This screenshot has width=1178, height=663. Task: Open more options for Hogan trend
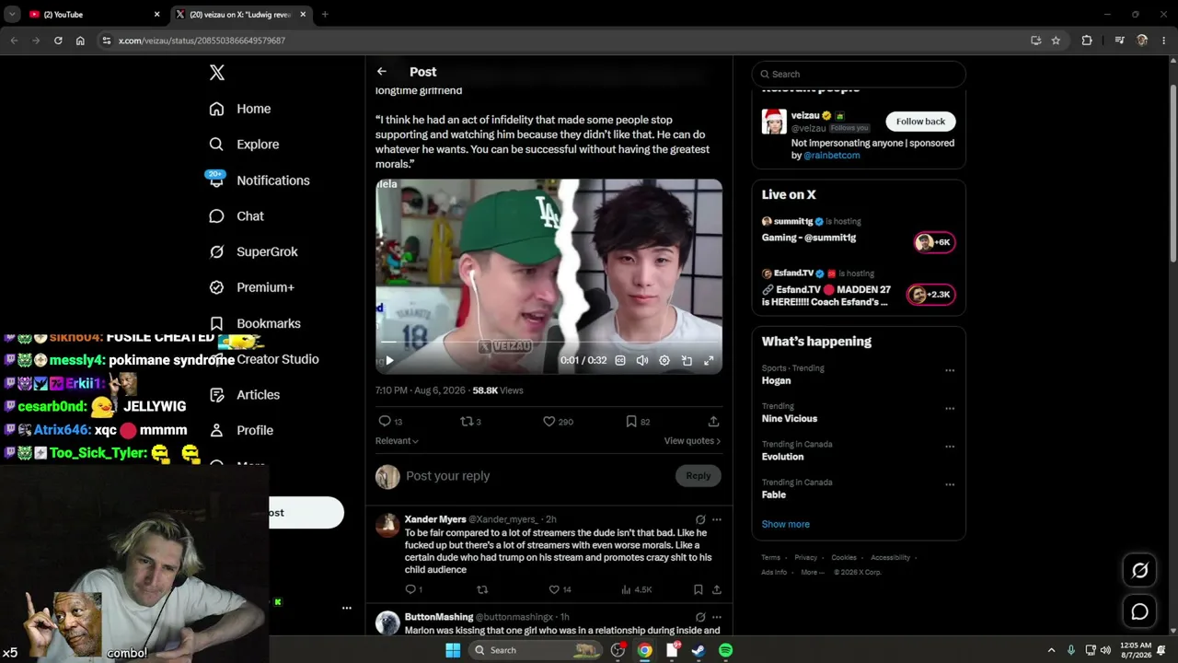pos(950,370)
